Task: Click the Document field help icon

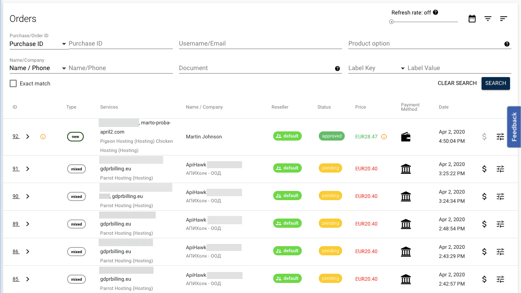Action: (337, 69)
